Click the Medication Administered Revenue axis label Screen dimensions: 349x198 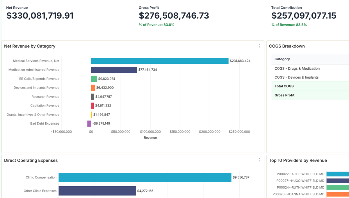coord(34,70)
